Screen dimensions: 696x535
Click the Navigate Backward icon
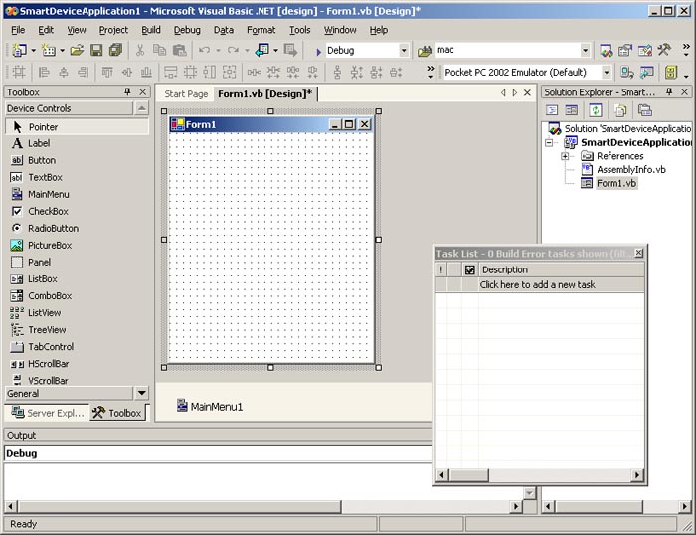261,50
